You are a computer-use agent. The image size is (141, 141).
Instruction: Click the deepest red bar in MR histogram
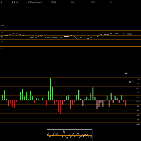click(x=61, y=107)
